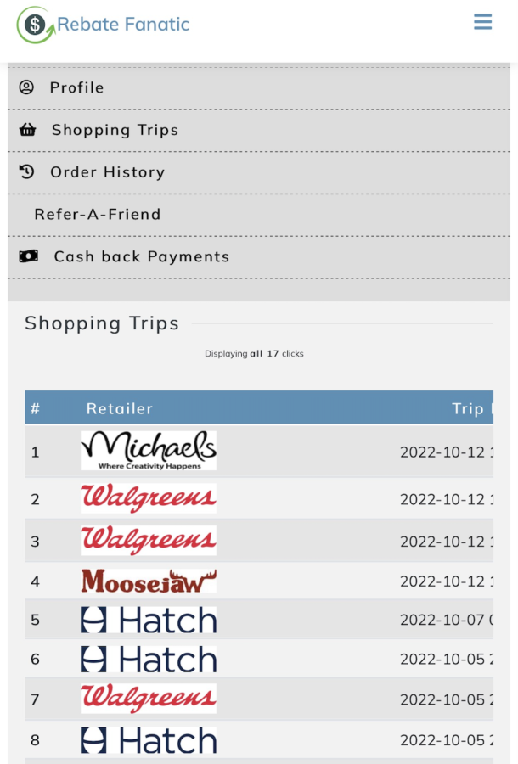Click the Walgreens logo in row 7

pos(148,699)
